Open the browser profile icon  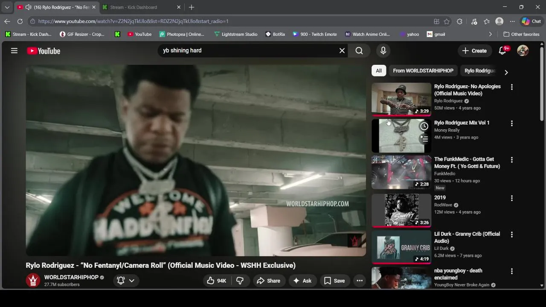499,21
